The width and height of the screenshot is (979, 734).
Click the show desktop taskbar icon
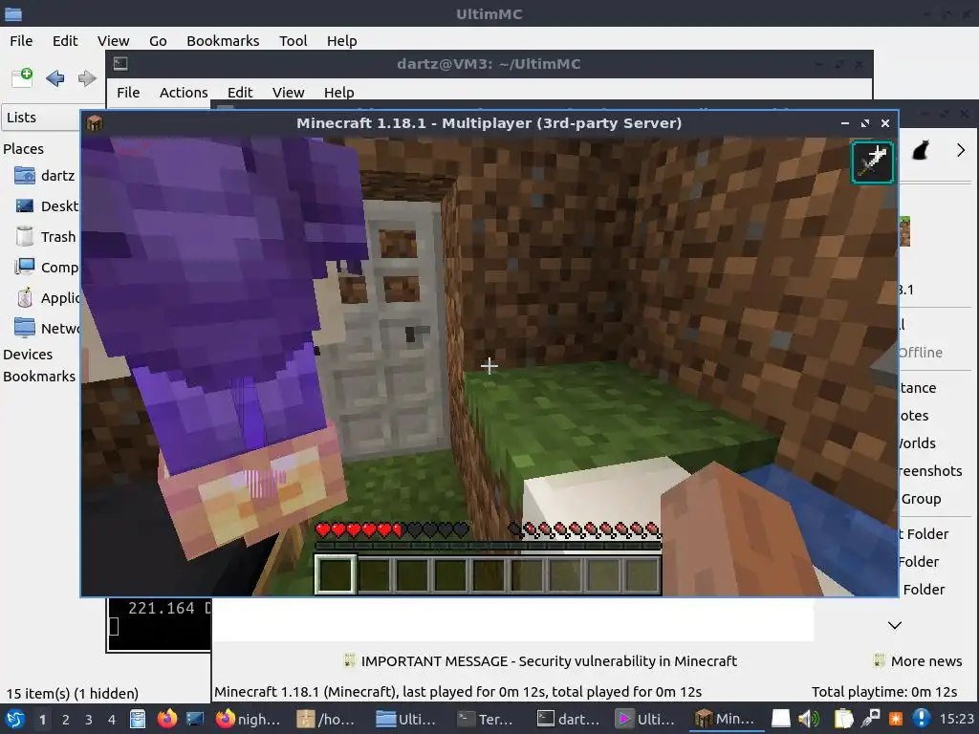click(195, 719)
